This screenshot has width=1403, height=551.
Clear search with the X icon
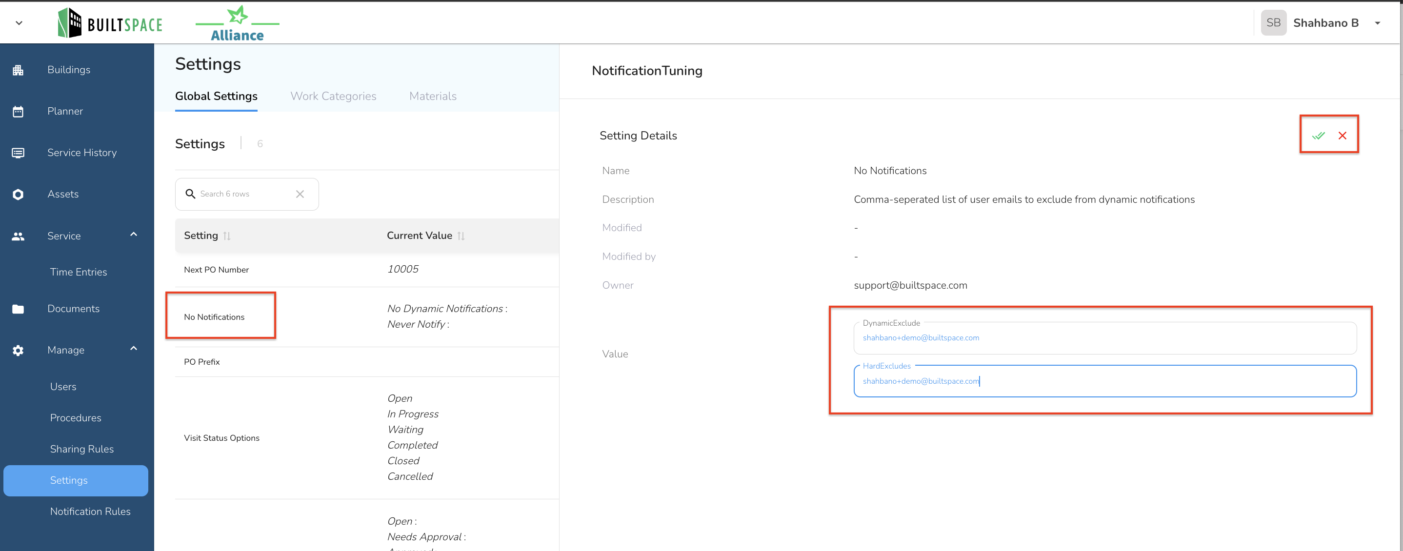click(x=300, y=194)
